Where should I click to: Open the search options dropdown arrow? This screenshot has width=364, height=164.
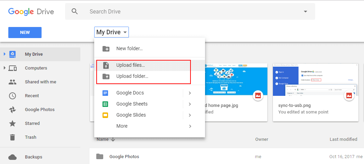pos(305,11)
